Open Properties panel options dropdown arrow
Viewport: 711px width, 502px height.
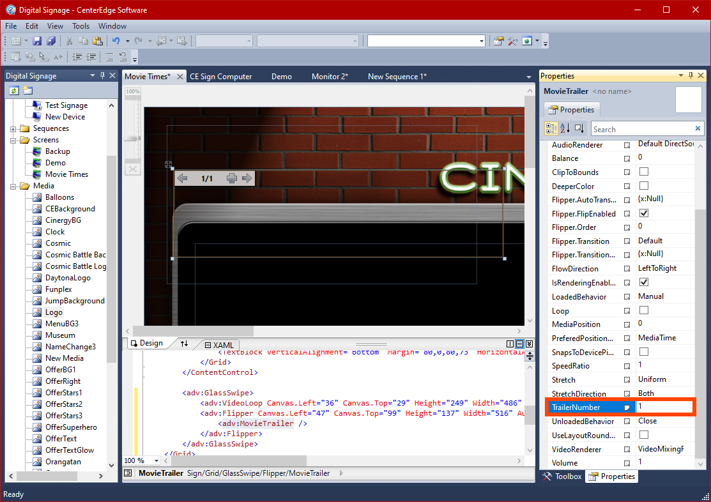[680, 76]
